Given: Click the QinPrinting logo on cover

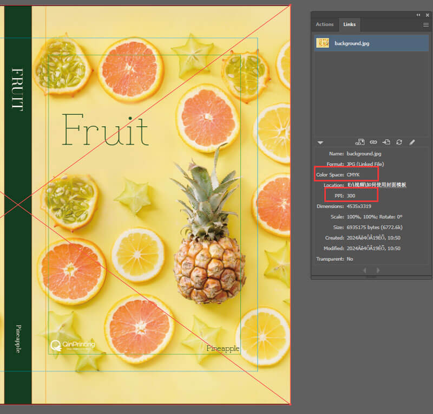Looking at the screenshot, I should point(73,345).
